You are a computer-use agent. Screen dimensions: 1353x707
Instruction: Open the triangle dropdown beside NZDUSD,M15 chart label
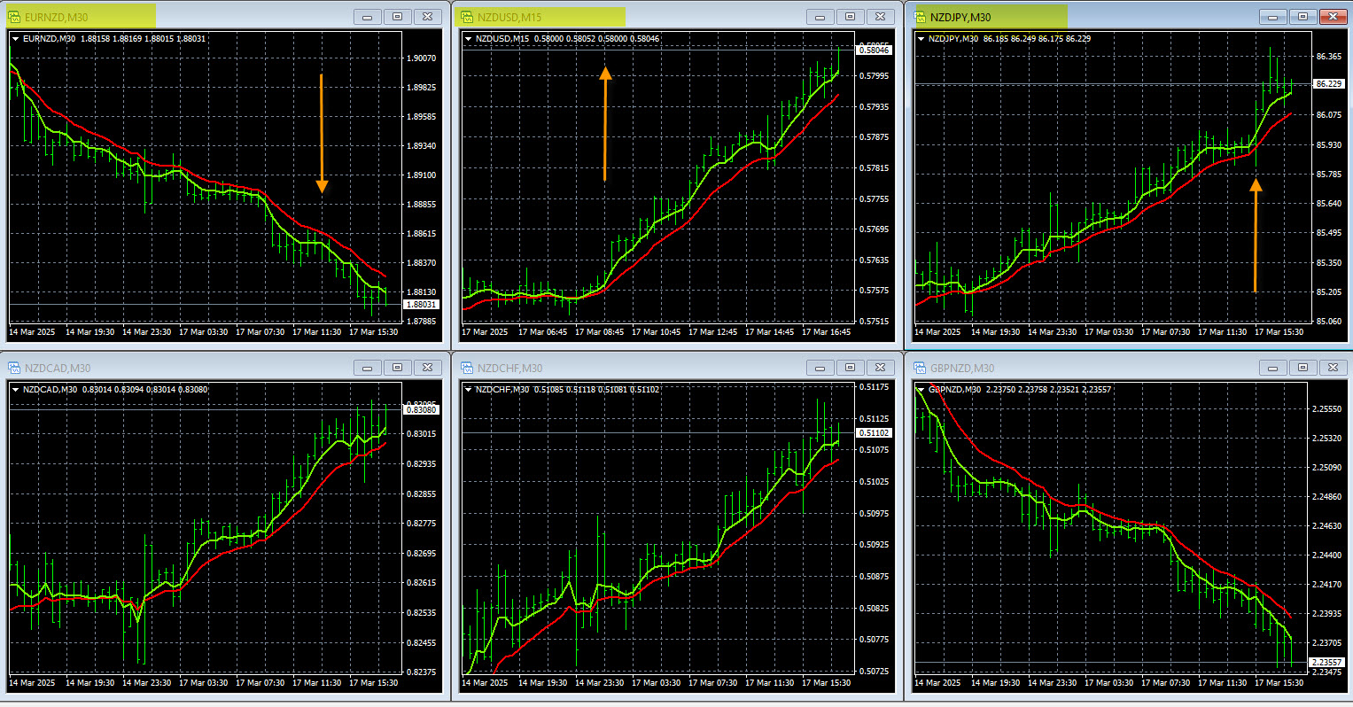pyautogui.click(x=468, y=39)
